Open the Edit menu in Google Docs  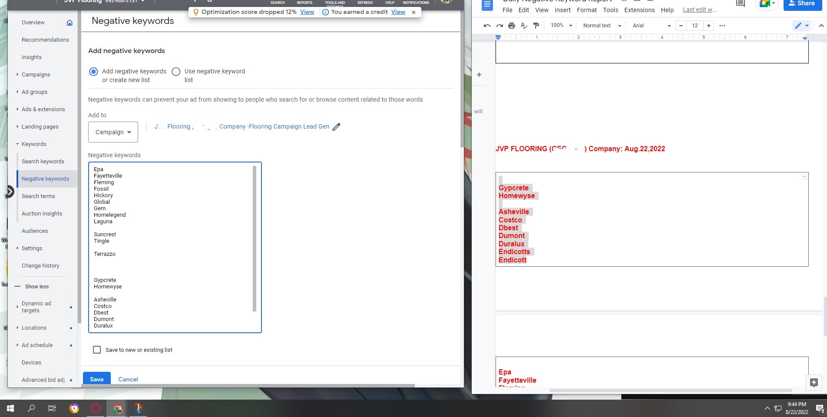524,10
